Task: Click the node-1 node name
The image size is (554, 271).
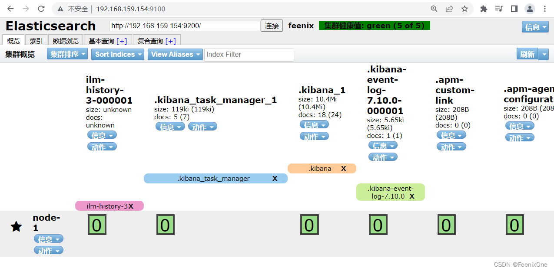Action: click(x=46, y=223)
